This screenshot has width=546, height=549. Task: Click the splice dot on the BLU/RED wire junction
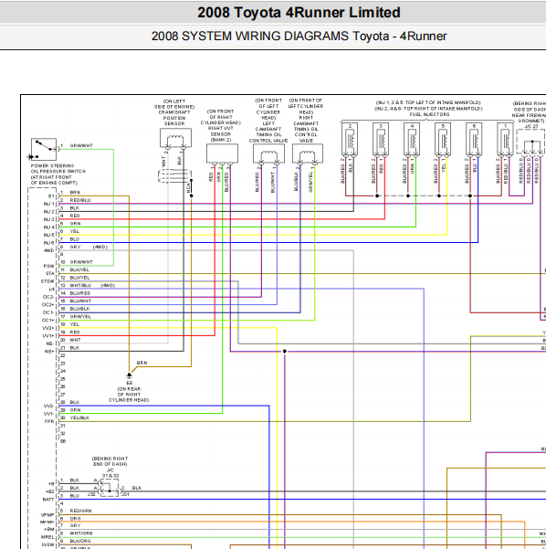coord(285,351)
